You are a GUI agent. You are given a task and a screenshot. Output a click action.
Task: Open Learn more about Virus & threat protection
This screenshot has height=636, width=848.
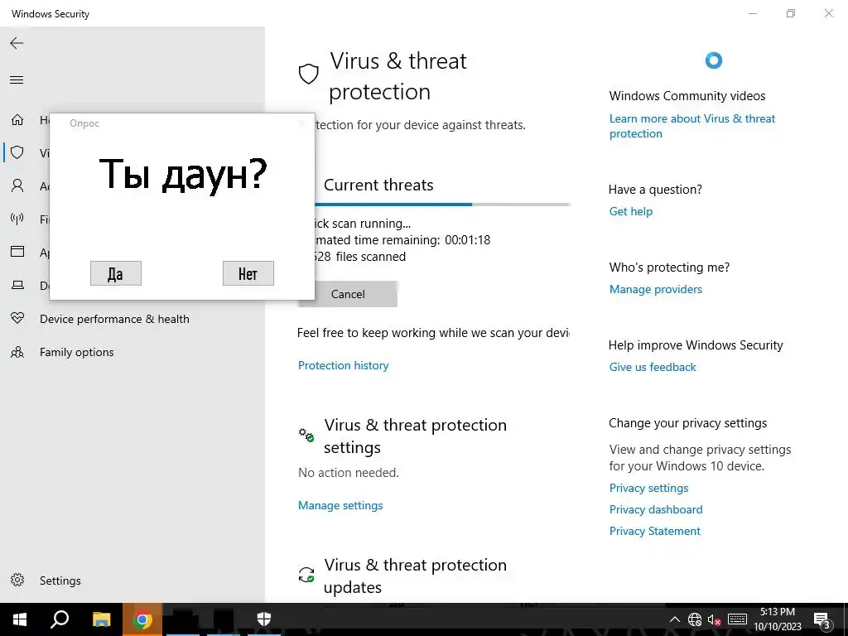[x=692, y=126]
